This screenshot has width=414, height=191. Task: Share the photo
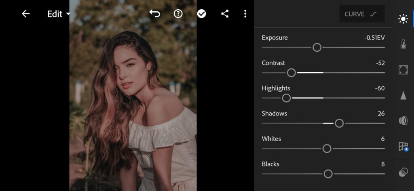[x=225, y=14]
